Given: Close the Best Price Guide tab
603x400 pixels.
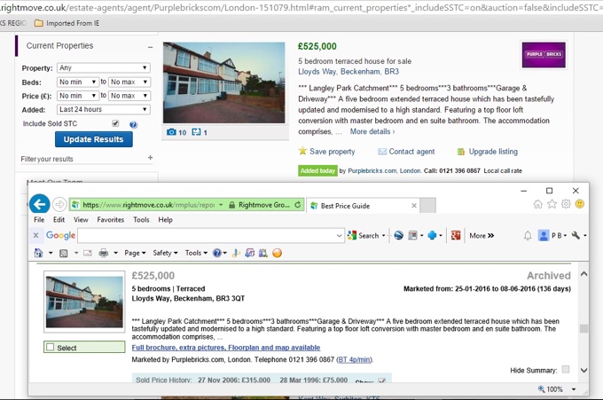Looking at the screenshot, I should point(414,206).
